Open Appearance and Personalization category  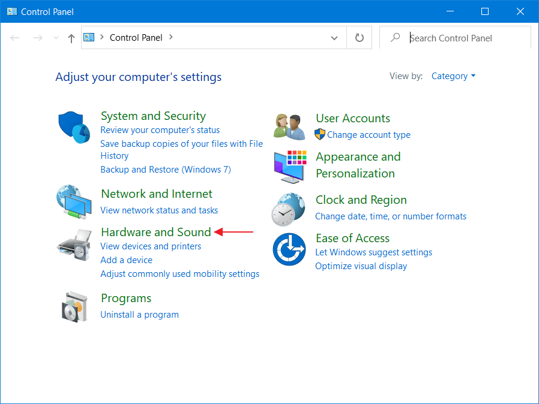(358, 165)
